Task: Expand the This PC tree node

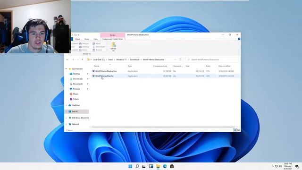Action: pyautogui.click(x=66, y=111)
